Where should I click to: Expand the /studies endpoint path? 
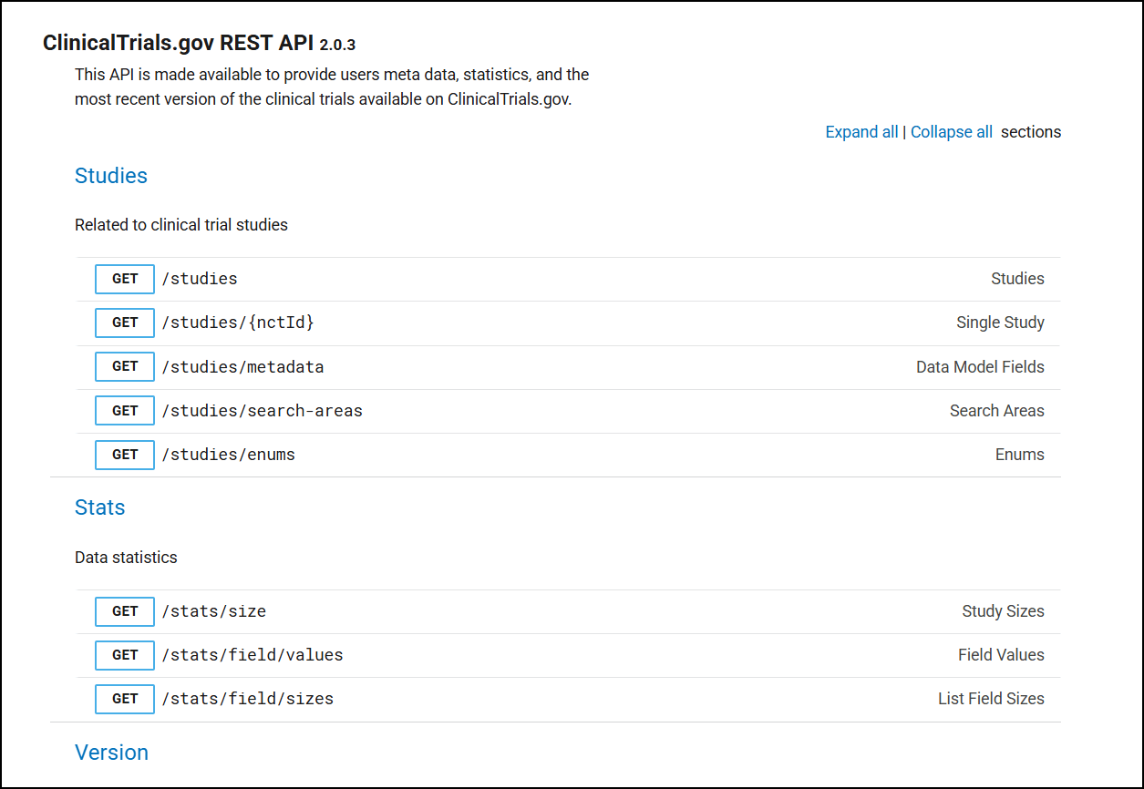(x=200, y=279)
